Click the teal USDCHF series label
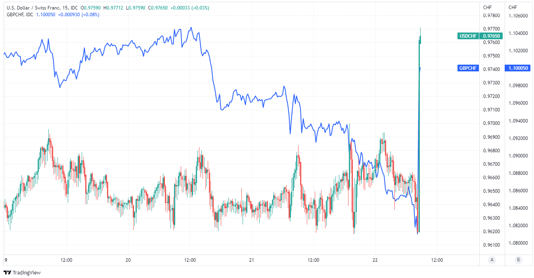Image resolution: width=534 pixels, height=278 pixels. pos(468,36)
